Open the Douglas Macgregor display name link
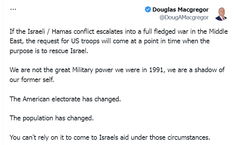The height and width of the screenshot is (145, 234). (x=180, y=10)
